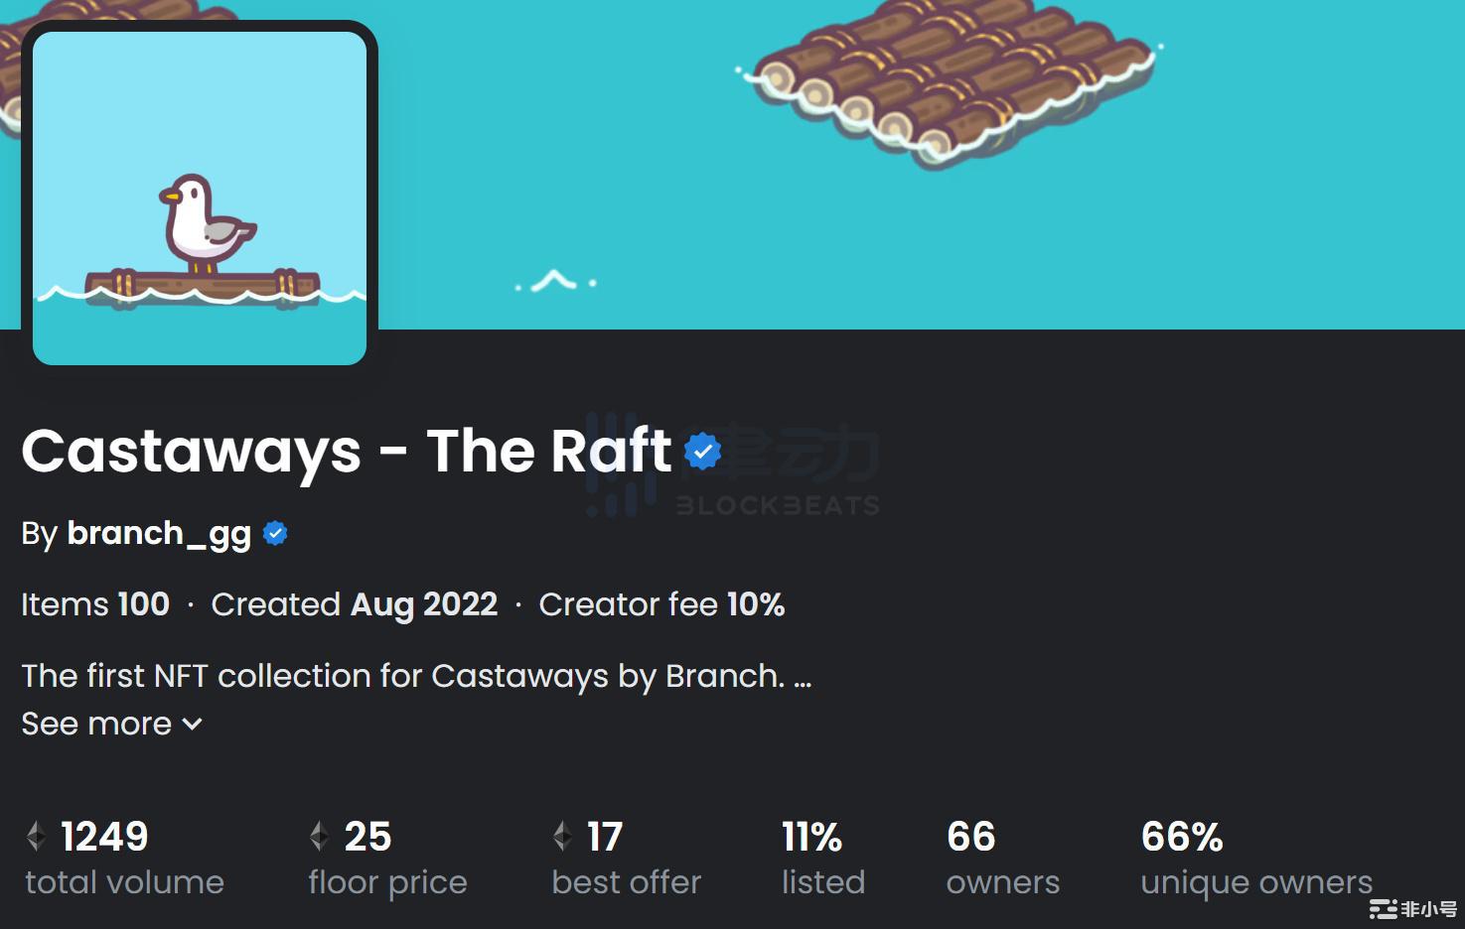
Task: Expand description with See more
Action: pyautogui.click(x=96, y=725)
